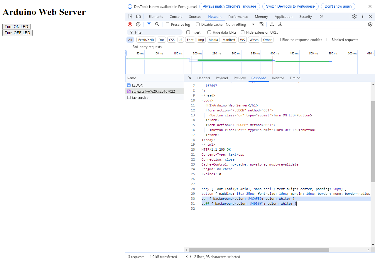Click the network filter funnel icon
Screen dimensions: 375x260
(x=149, y=24)
